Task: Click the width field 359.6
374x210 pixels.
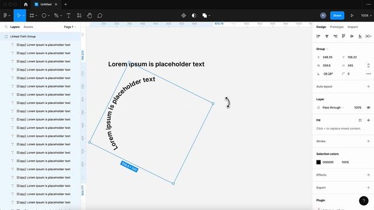Action: pyautogui.click(x=326, y=65)
